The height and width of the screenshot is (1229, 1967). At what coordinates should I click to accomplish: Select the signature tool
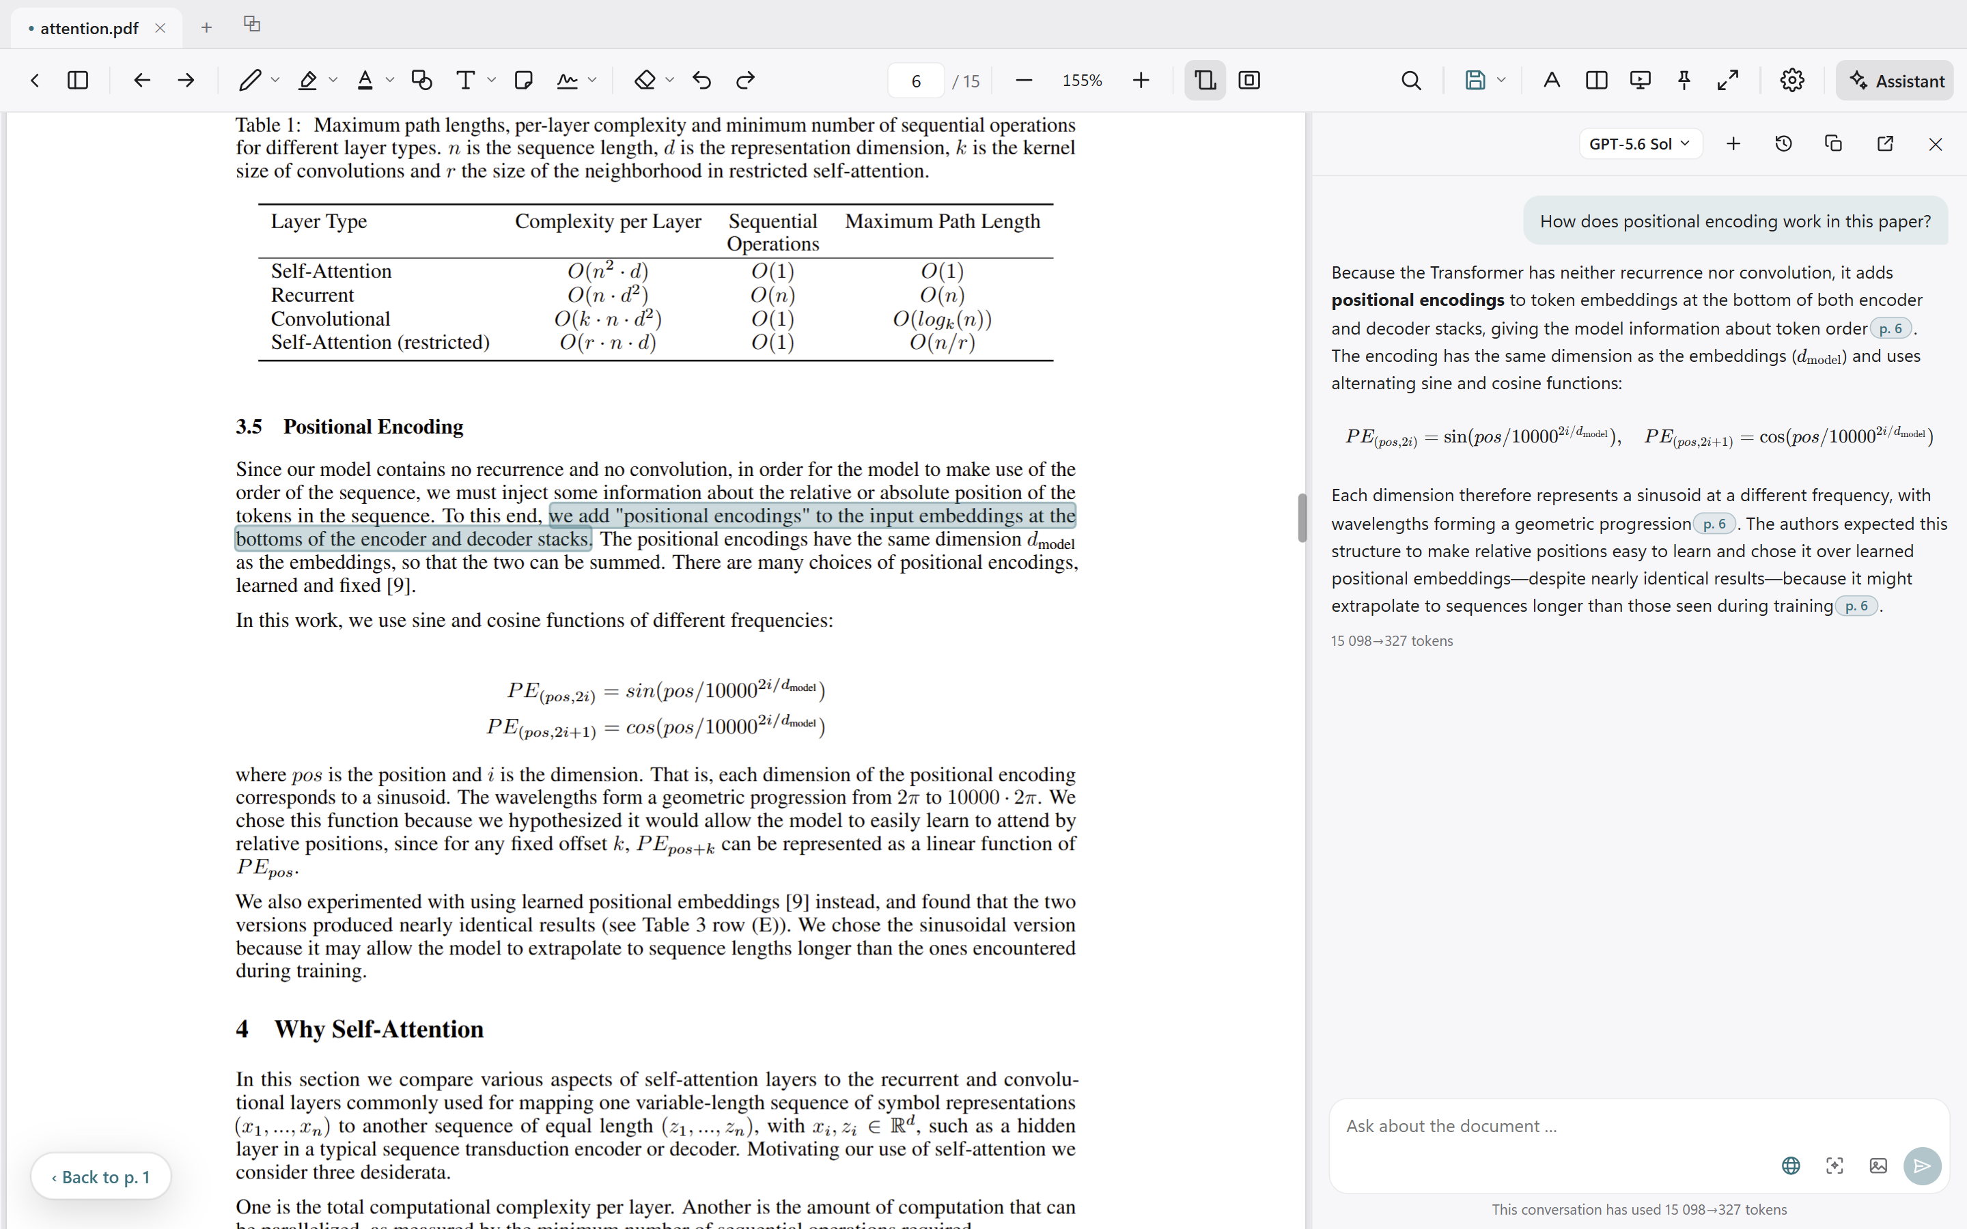coord(568,80)
